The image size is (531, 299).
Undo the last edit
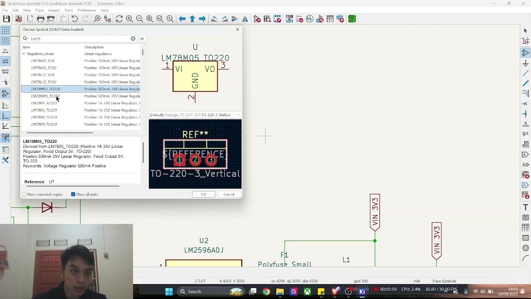[x=75, y=19]
